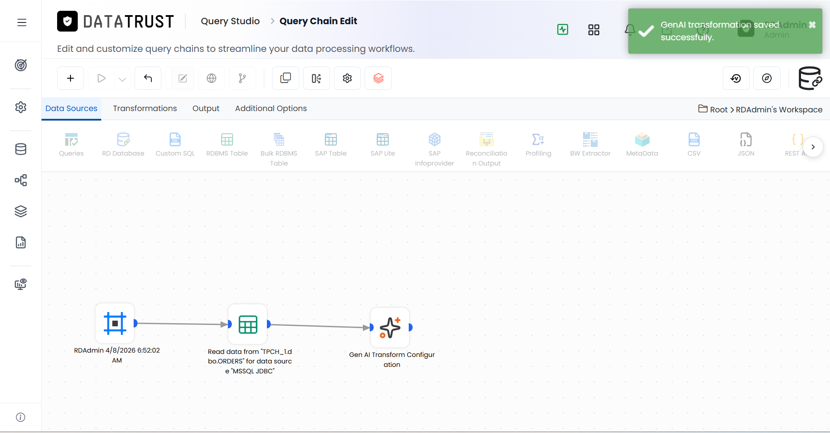Click the copy duplicate toolbar icon
Viewport: 830px width, 433px height.
(x=285, y=78)
